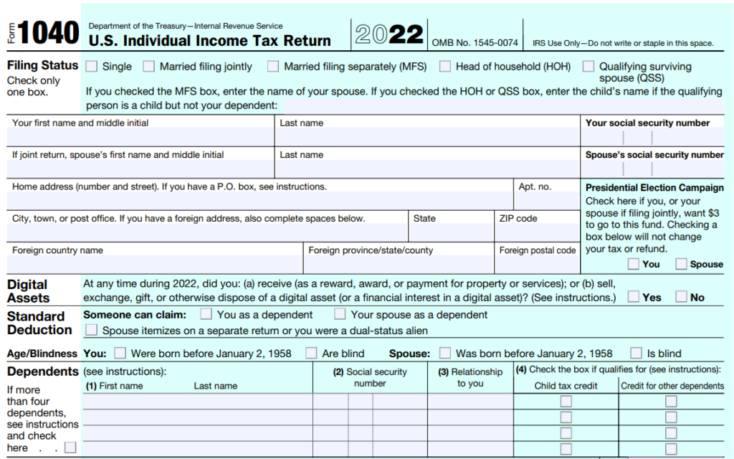Viewport: 734px width, 459px height.
Task: Answer Yes to the Digital Assets question
Action: point(634,296)
